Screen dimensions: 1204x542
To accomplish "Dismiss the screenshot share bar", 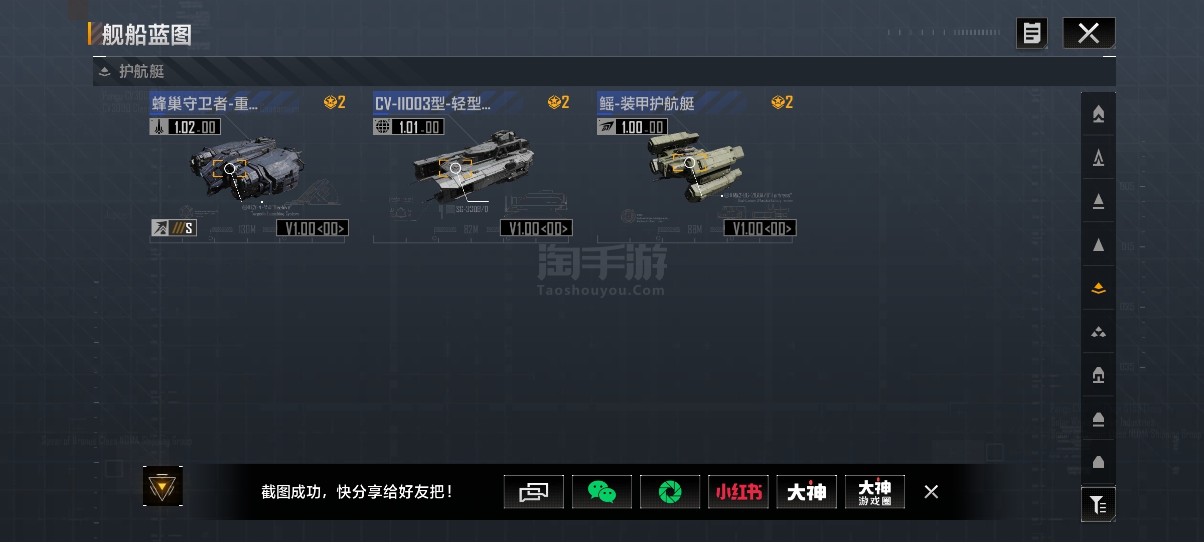I will tap(931, 492).
